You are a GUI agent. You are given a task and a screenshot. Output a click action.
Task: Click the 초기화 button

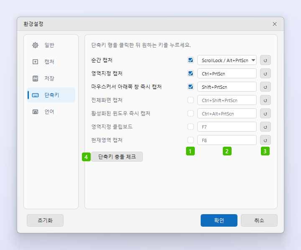(45, 220)
